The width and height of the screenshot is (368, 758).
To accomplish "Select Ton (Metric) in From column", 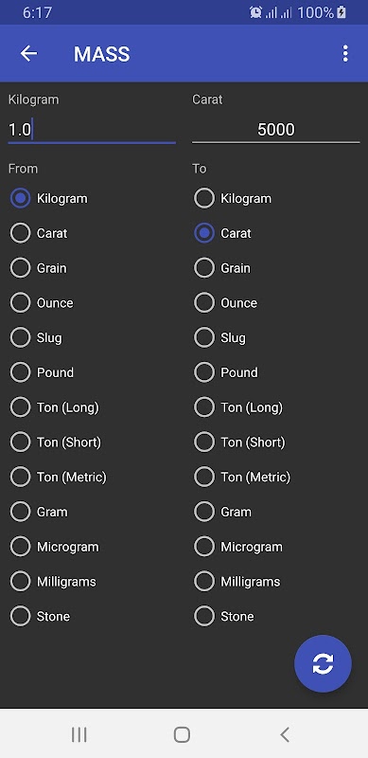I will (59, 477).
